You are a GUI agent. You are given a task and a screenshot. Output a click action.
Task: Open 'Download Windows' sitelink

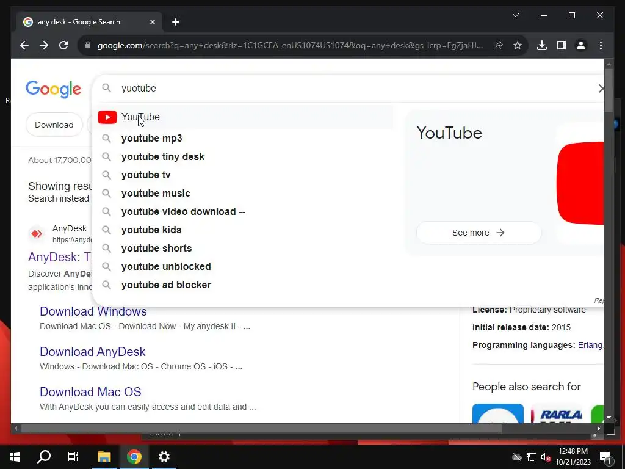(x=93, y=311)
